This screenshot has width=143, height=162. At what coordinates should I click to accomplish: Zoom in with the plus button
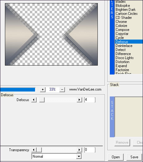43,89
